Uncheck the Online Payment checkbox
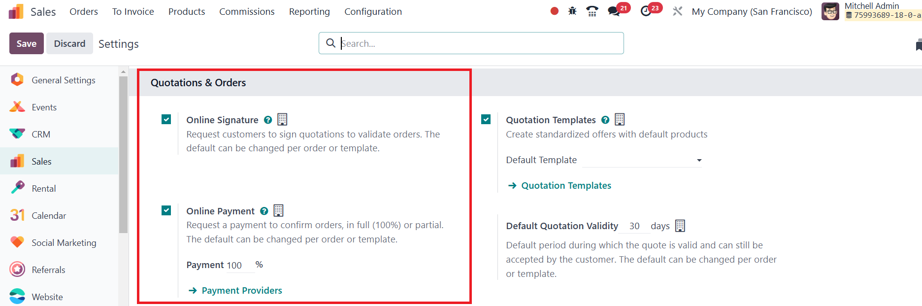Image resolution: width=922 pixels, height=306 pixels. pos(166,210)
